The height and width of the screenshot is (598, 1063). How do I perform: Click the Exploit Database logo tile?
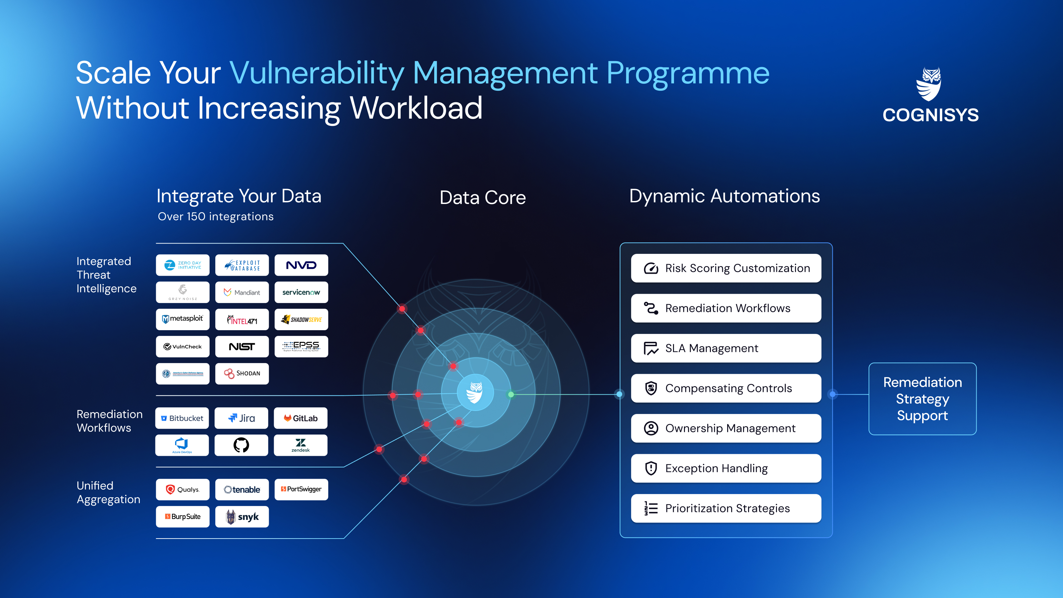pos(242,265)
